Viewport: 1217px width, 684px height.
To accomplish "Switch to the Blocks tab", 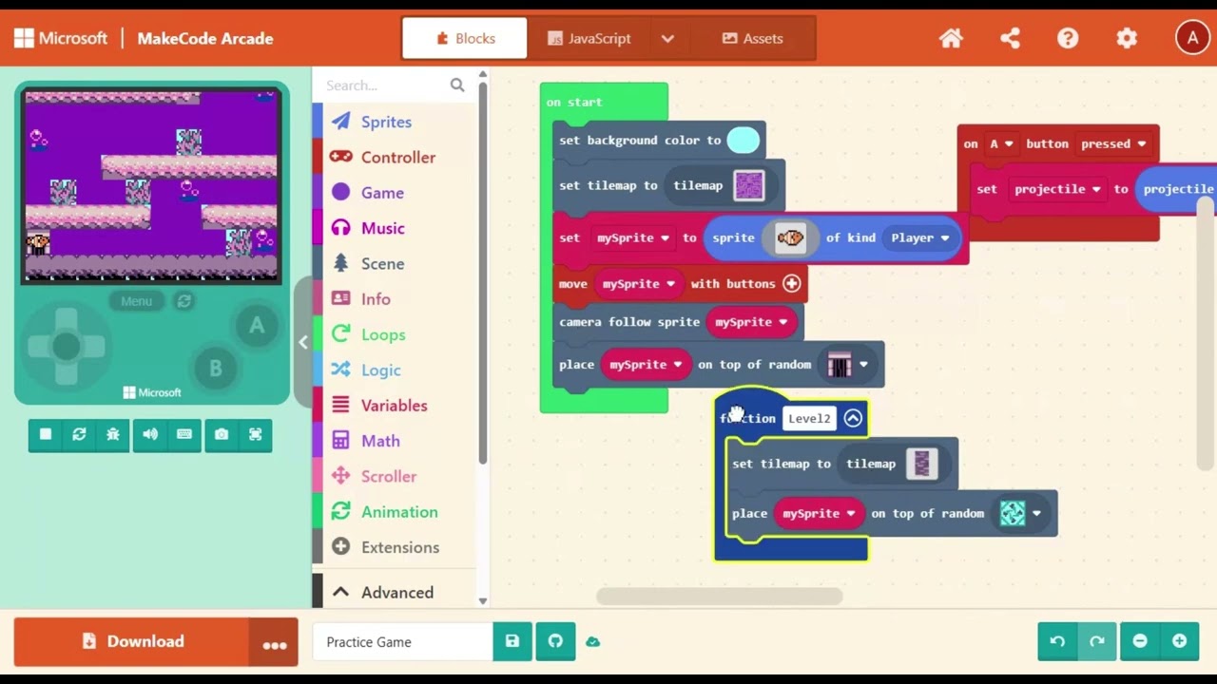I will pyautogui.click(x=465, y=38).
